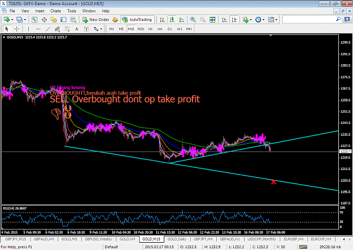This screenshot has height=250, width=353.
Task: Switch to the GOLD,H4 chart tab
Action: pos(128,239)
